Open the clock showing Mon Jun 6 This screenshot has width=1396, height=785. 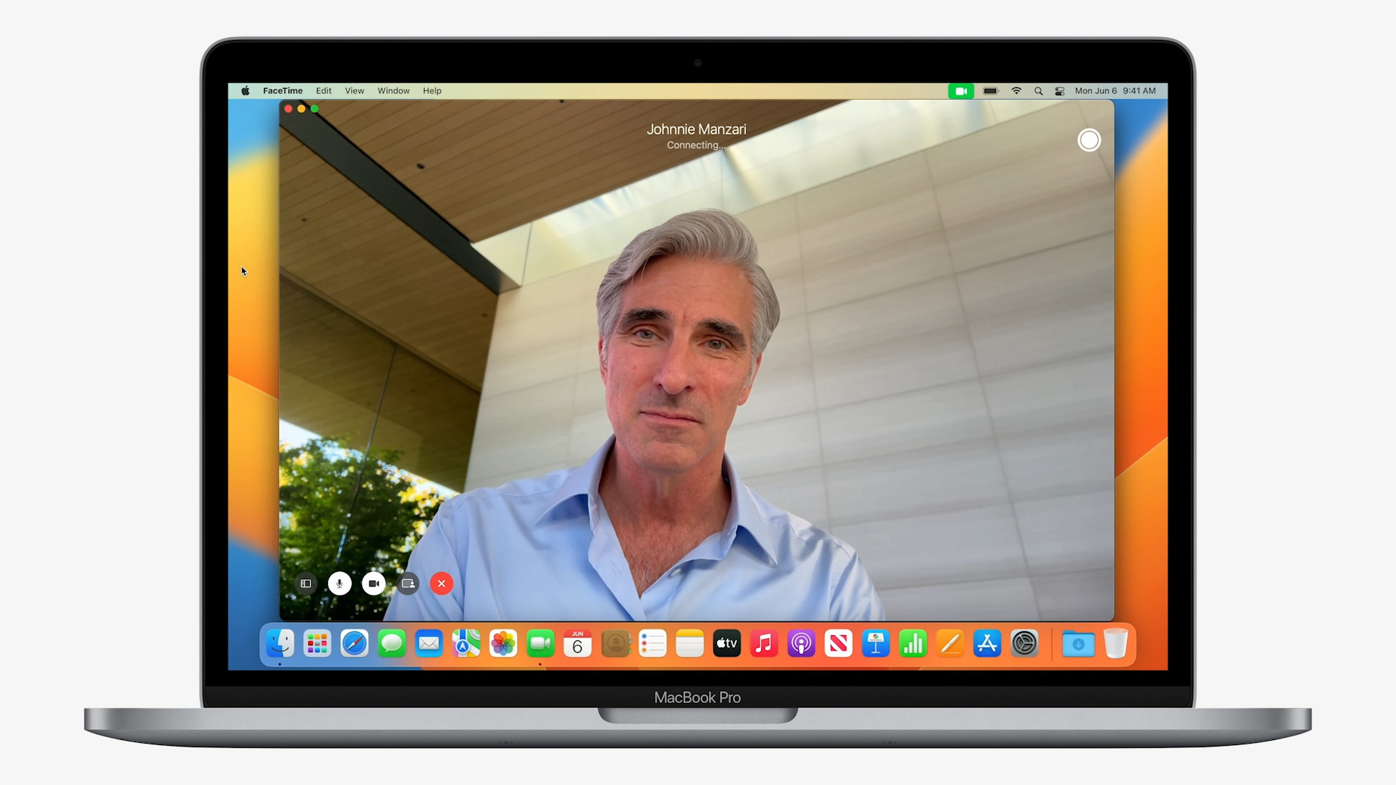[x=1115, y=91]
